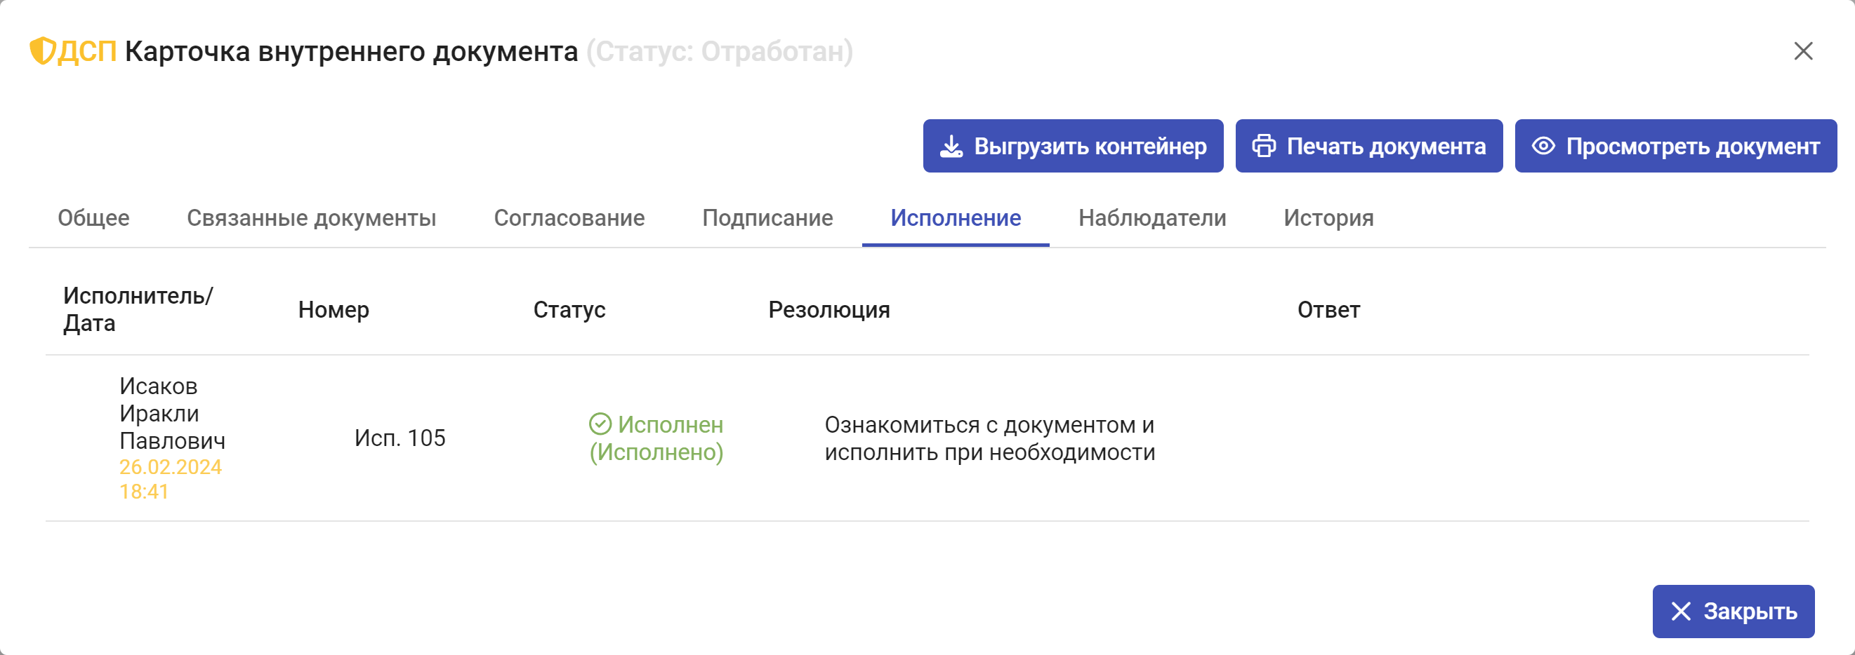Click the Статус column header
The image size is (1855, 655).
click(x=569, y=310)
